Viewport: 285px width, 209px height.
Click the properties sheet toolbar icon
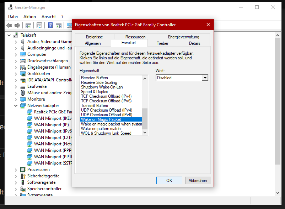coord(39,25)
